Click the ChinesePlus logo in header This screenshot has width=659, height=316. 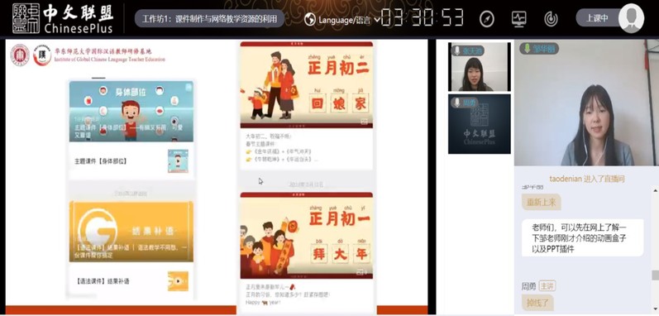pyautogui.click(x=63, y=18)
